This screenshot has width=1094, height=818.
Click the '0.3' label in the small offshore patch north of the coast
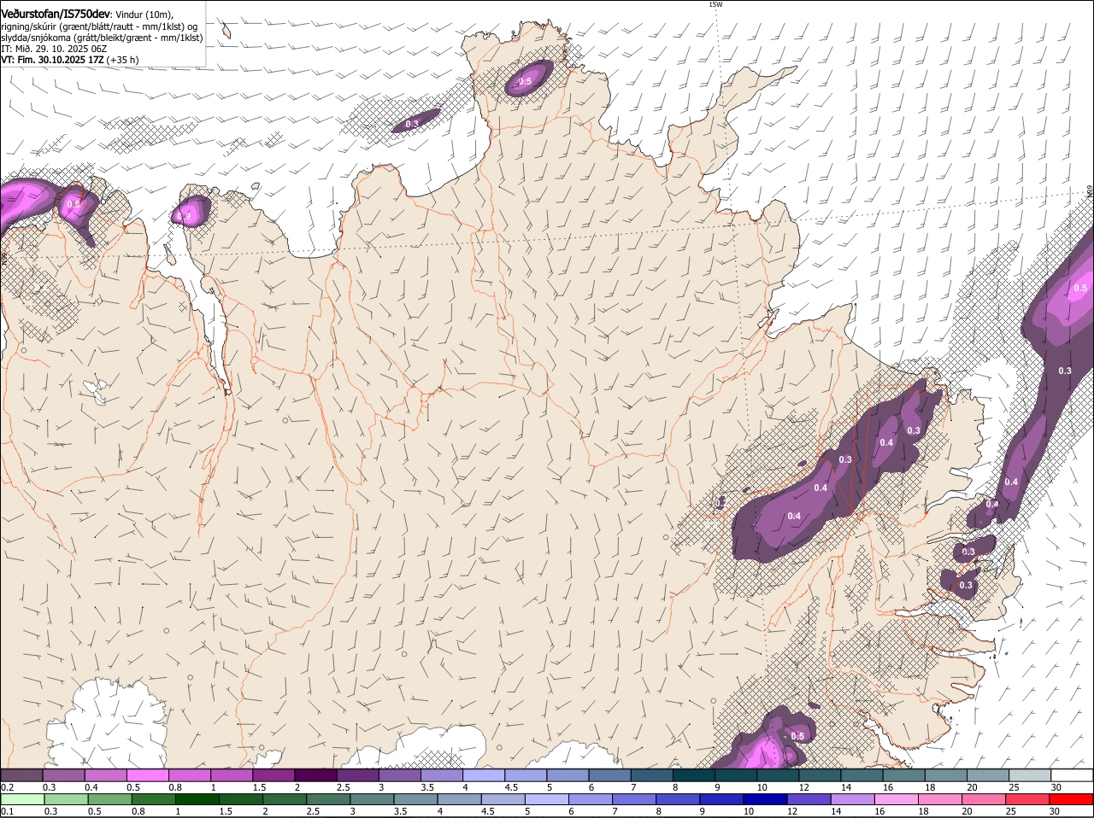(x=412, y=124)
